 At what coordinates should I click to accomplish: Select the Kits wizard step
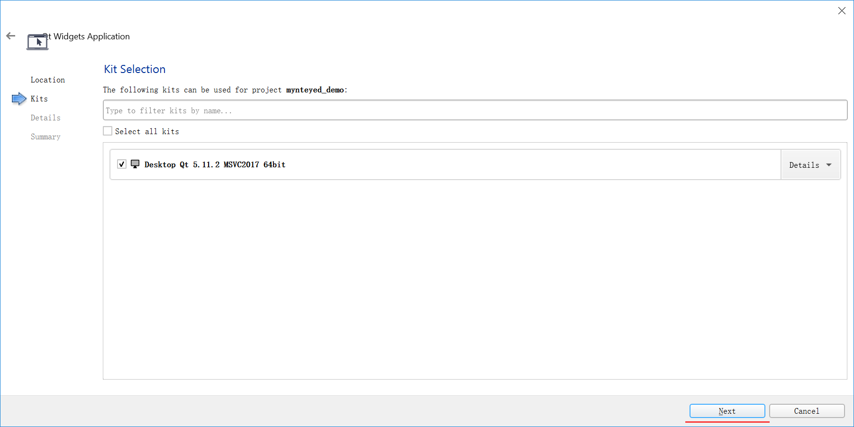tap(39, 99)
